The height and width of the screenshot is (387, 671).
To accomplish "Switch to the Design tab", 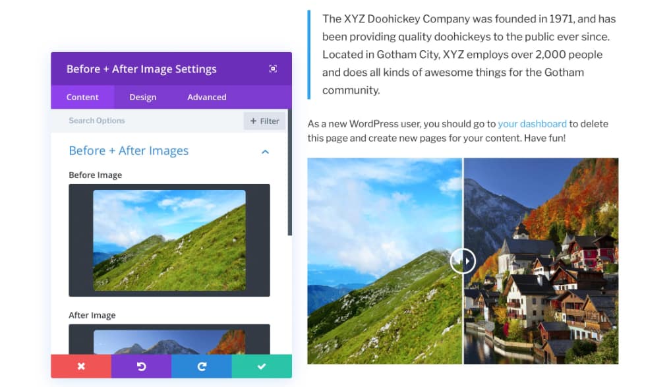I will pyautogui.click(x=142, y=97).
